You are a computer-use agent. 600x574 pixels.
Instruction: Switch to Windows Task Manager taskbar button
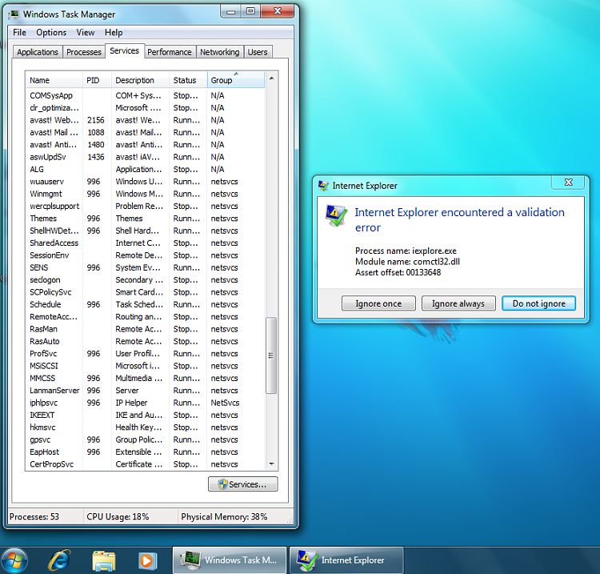pyautogui.click(x=230, y=560)
